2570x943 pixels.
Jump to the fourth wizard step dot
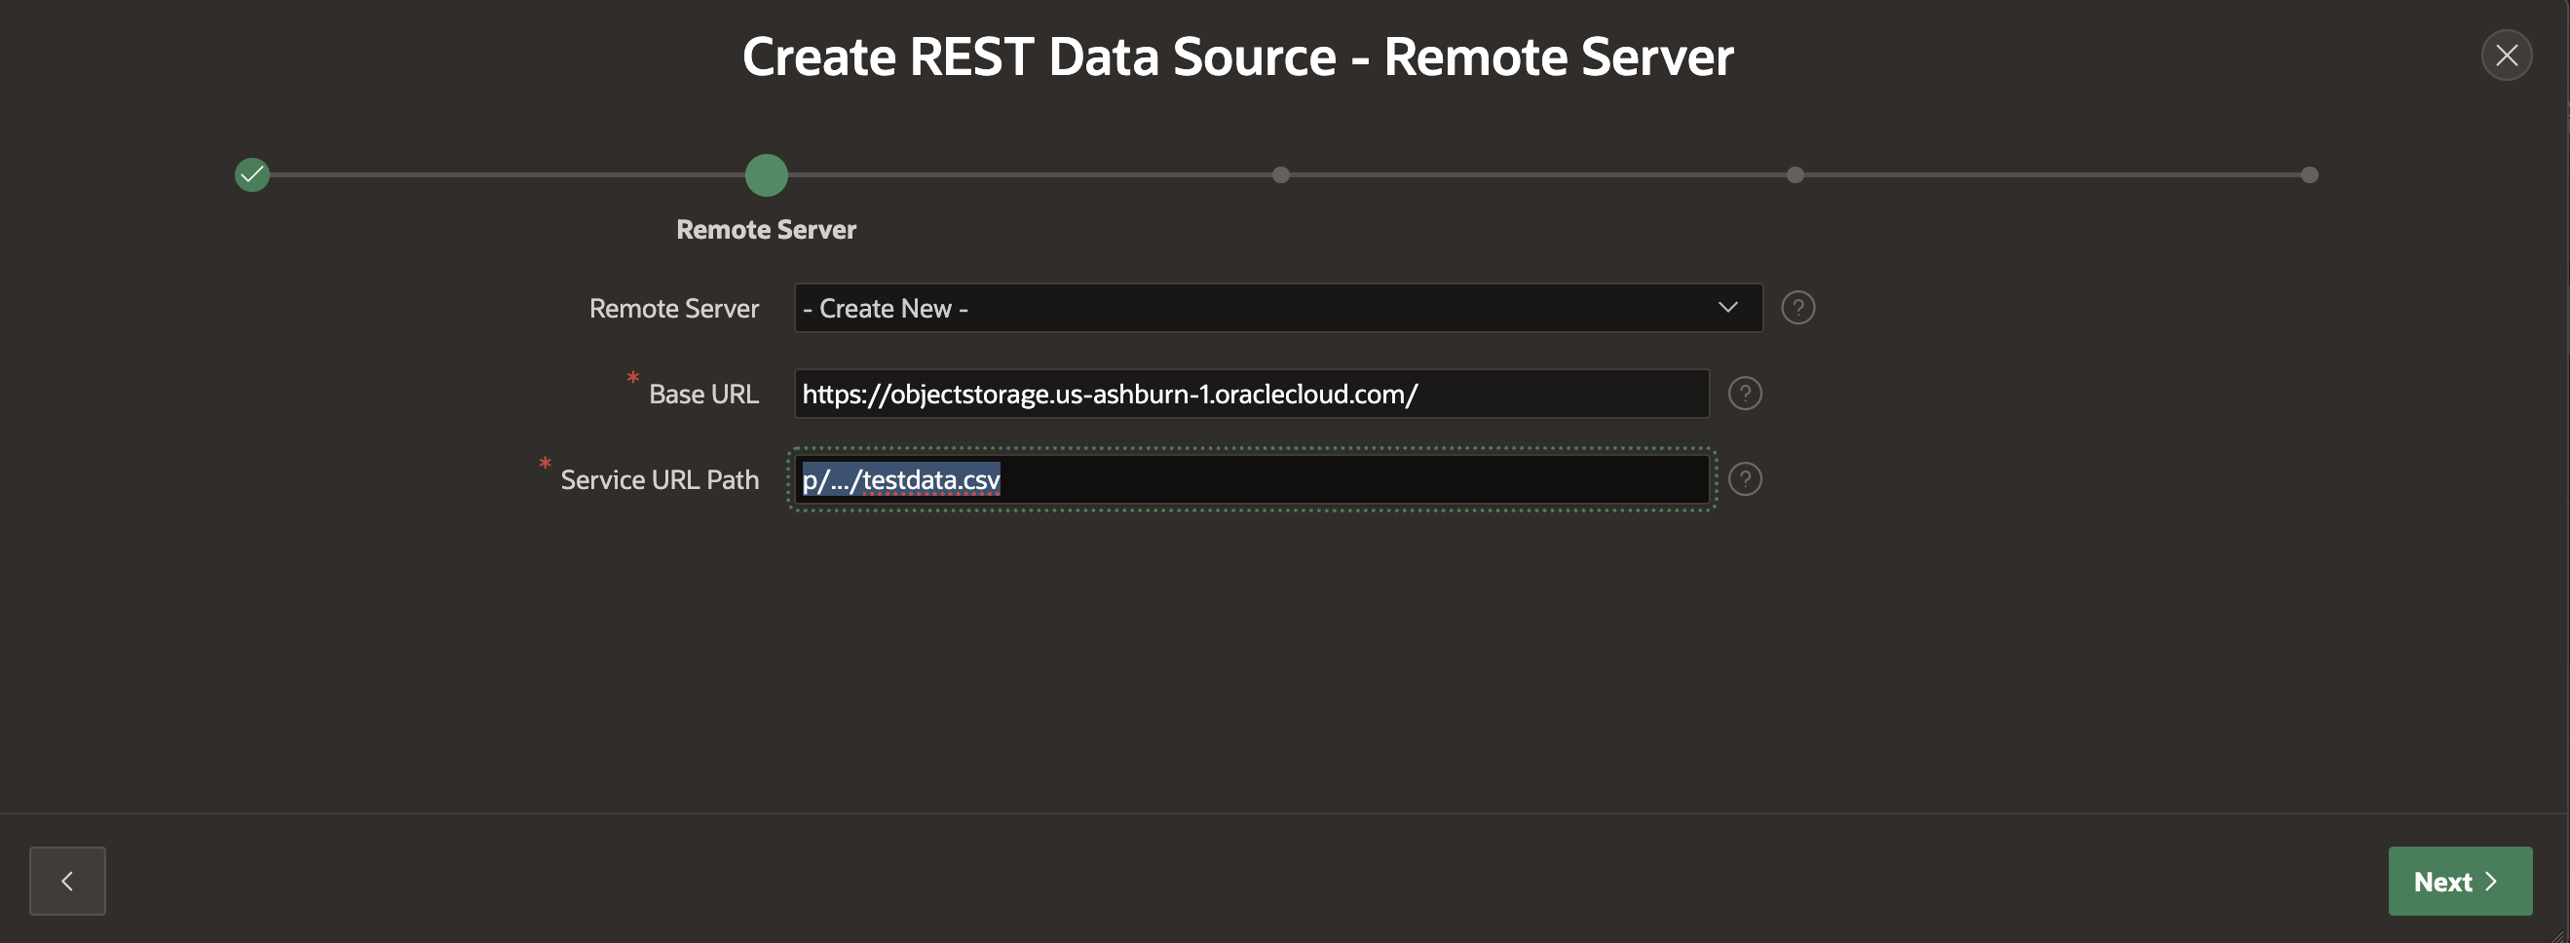1795,175
